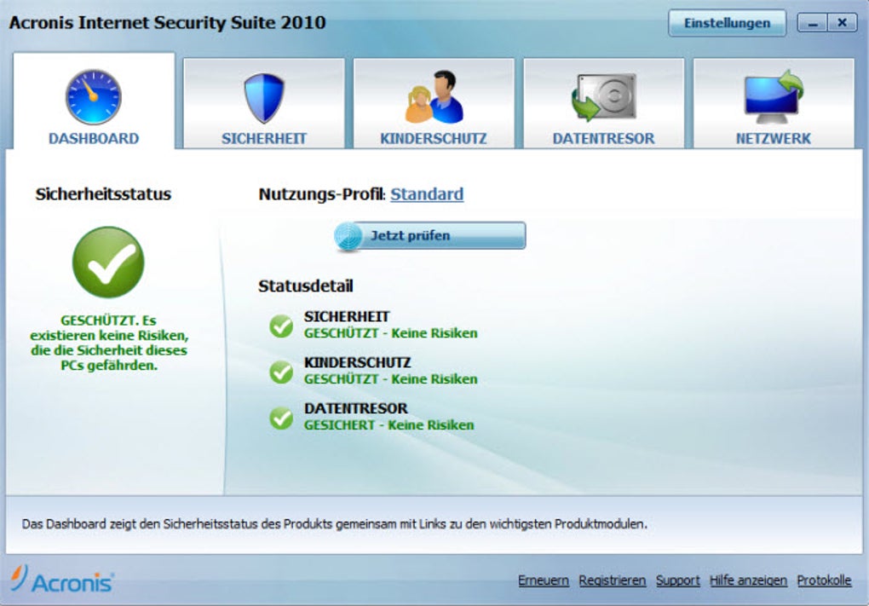
Task: Click the DATENTRESOR status heading
Action: (355, 408)
